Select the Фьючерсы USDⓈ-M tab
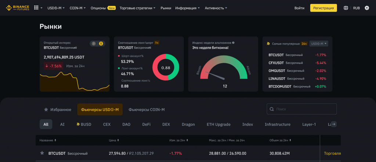This screenshot has width=376, height=162. 100,109
